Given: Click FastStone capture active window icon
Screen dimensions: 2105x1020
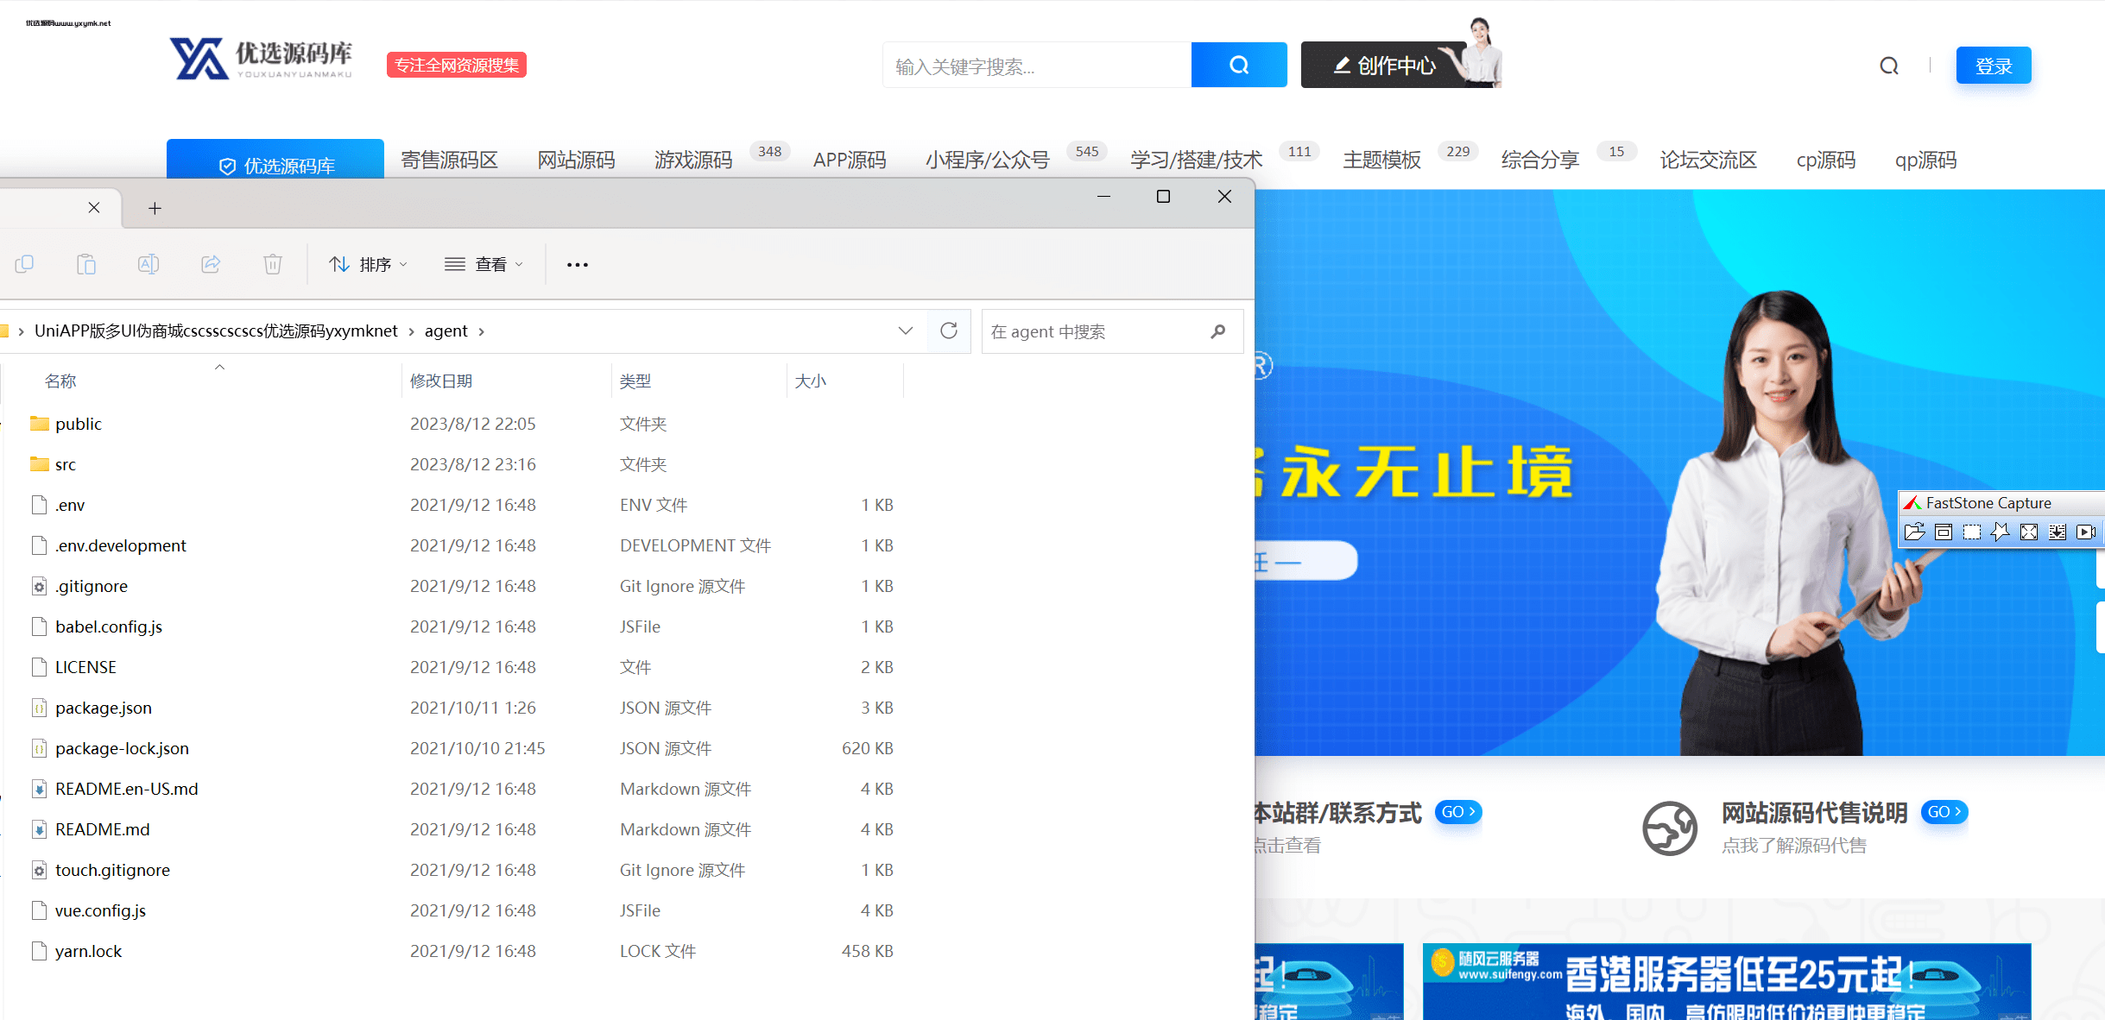Looking at the screenshot, I should pos(1943,532).
